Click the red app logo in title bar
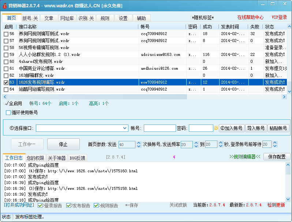Image resolution: width=292 pixels, height=222 pixels. (4, 5)
